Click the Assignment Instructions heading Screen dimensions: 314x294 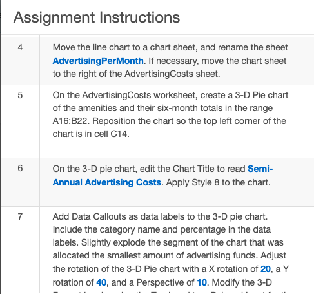tap(97, 17)
